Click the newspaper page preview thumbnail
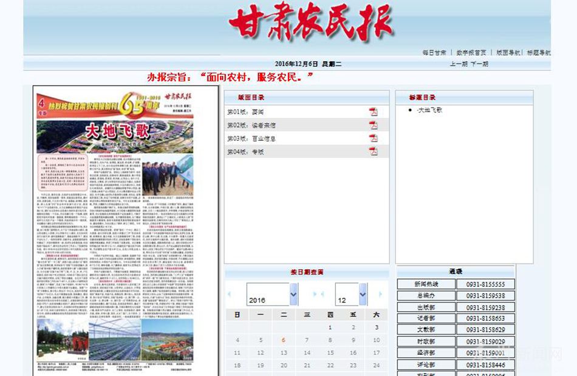The image size is (577, 376). [115, 231]
